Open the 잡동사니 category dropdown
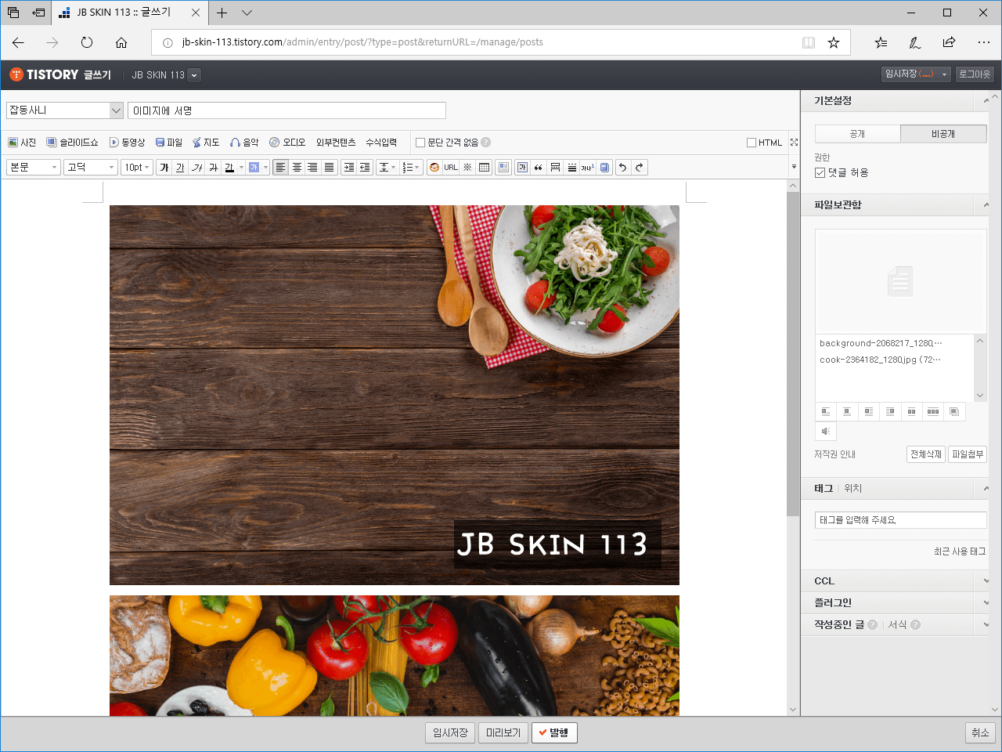The width and height of the screenshot is (1002, 752). [65, 110]
